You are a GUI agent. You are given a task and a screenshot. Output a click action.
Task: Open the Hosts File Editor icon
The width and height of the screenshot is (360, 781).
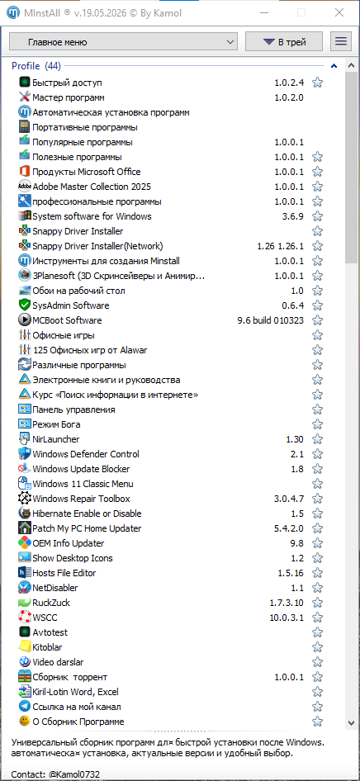click(x=25, y=573)
